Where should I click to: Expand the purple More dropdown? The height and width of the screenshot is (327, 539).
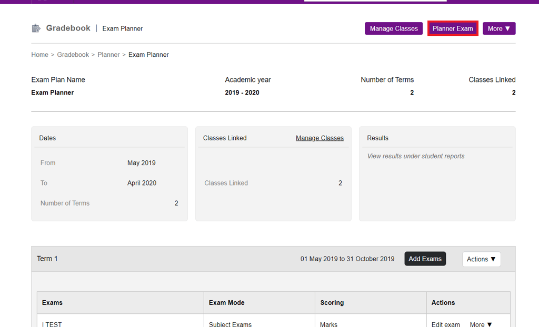(x=499, y=28)
